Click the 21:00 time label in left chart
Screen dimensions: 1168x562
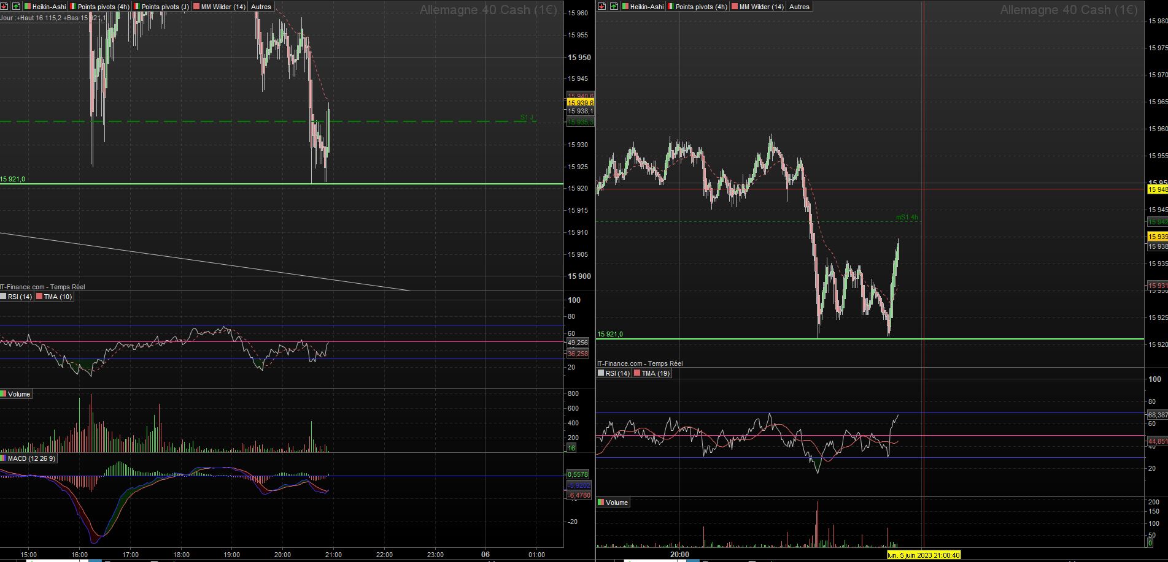click(333, 555)
